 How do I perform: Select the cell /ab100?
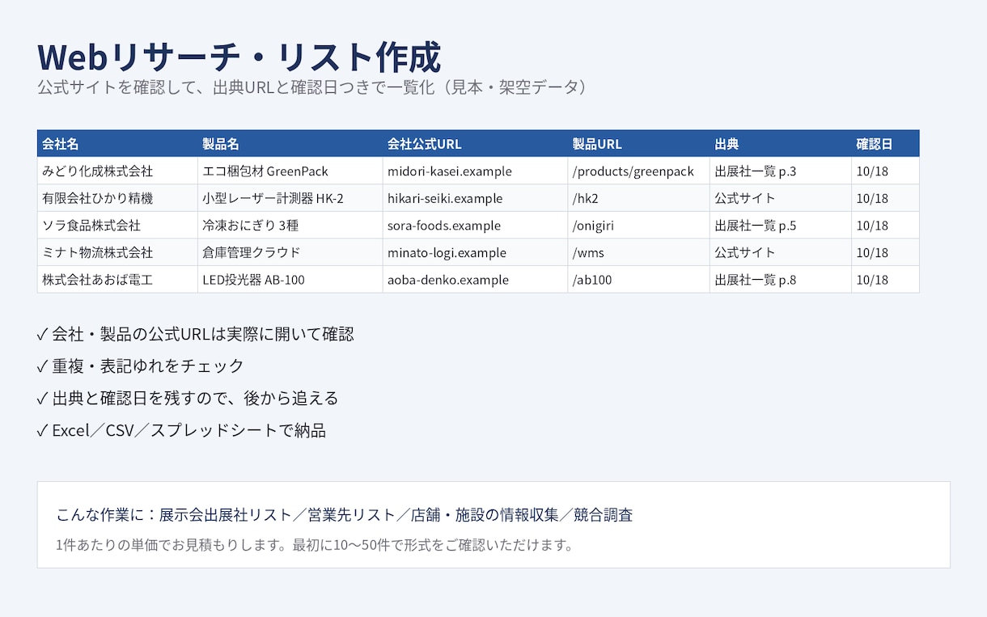(x=638, y=280)
